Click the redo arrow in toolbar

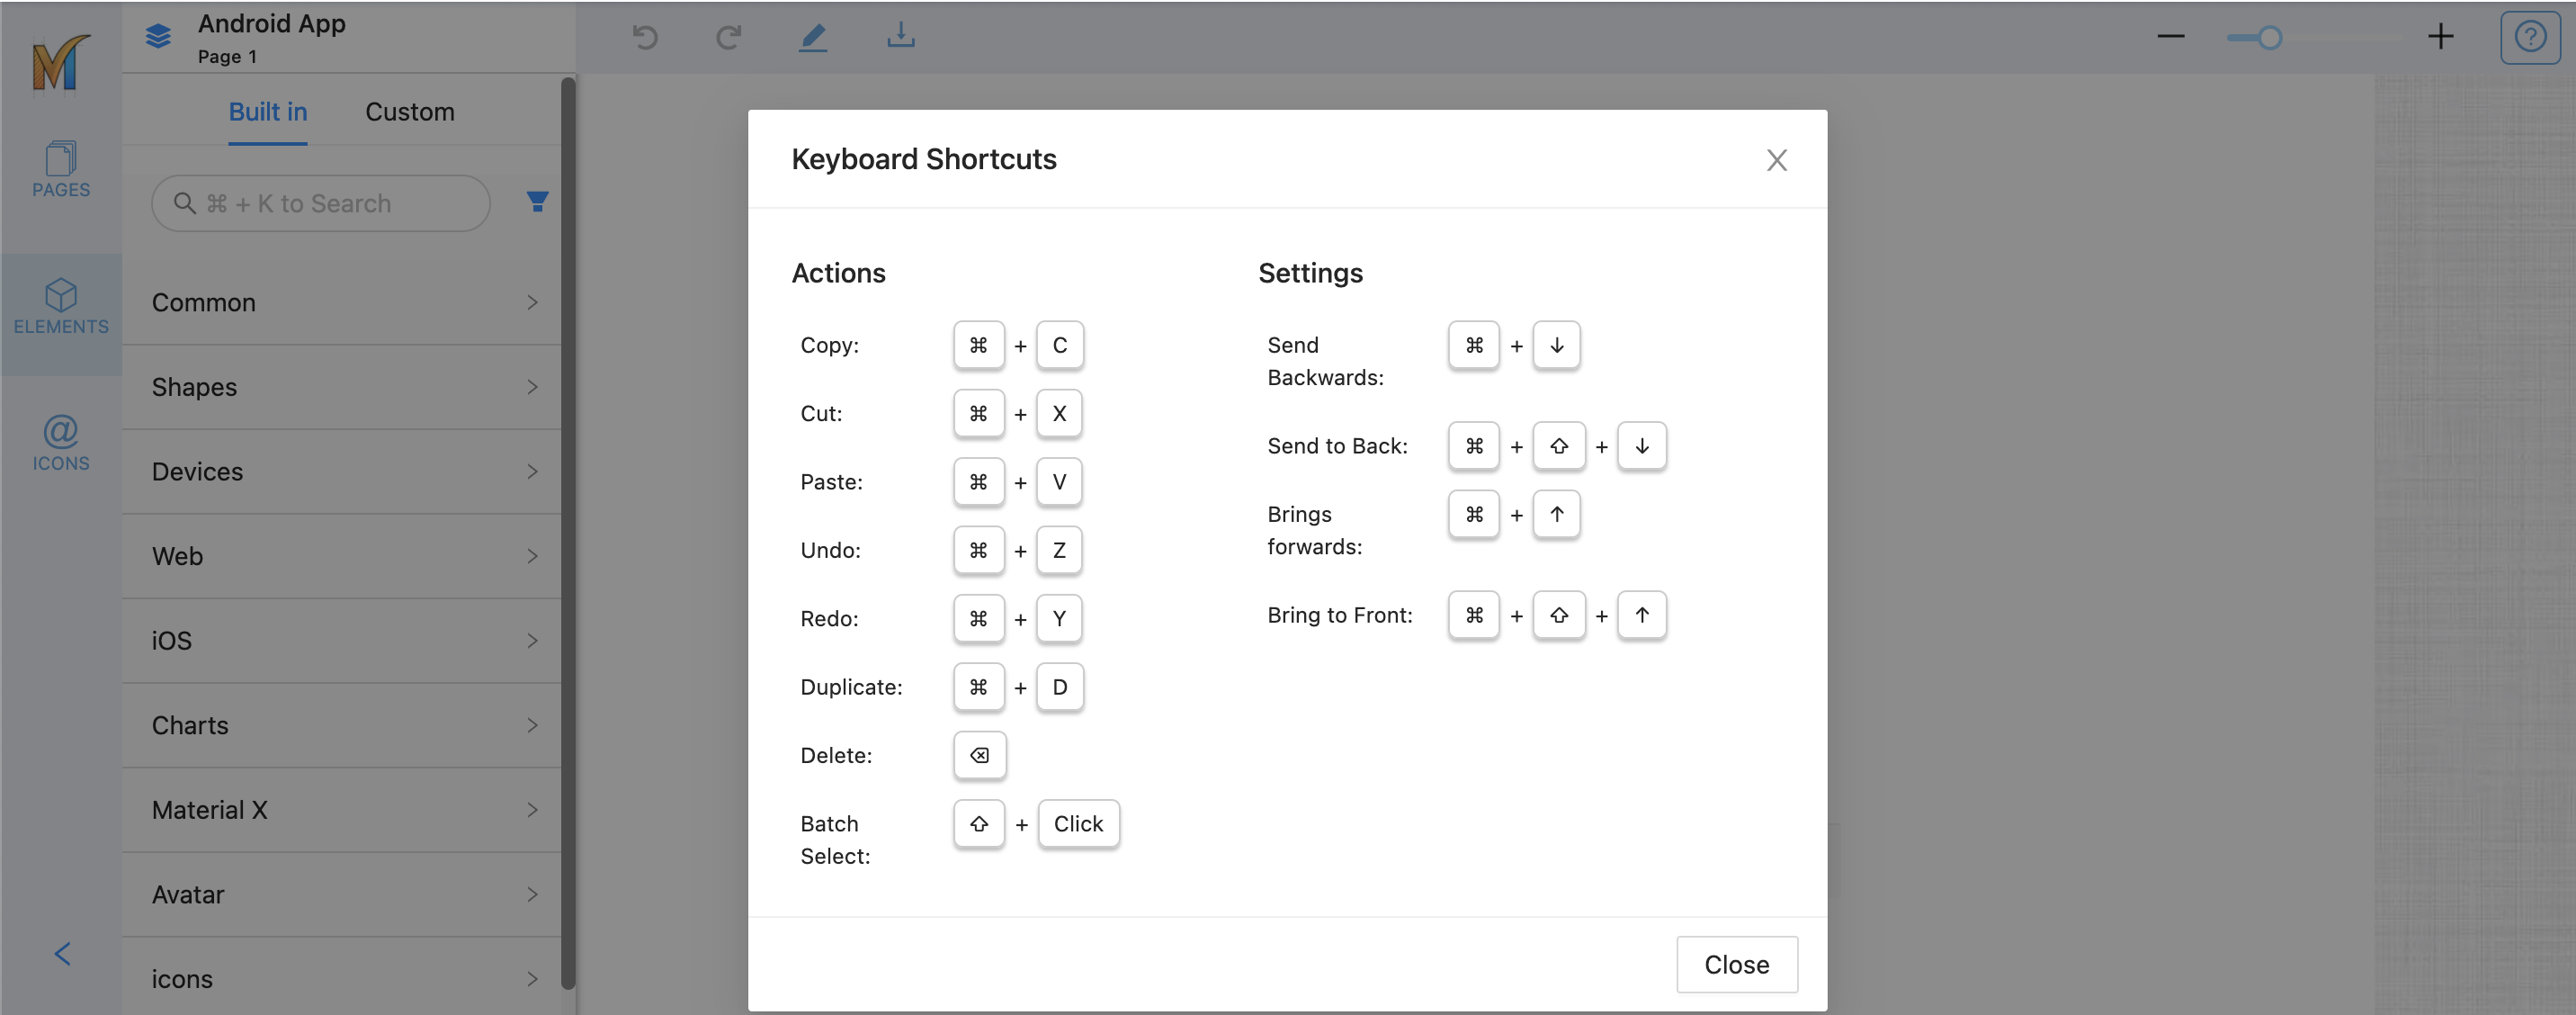[x=728, y=37]
